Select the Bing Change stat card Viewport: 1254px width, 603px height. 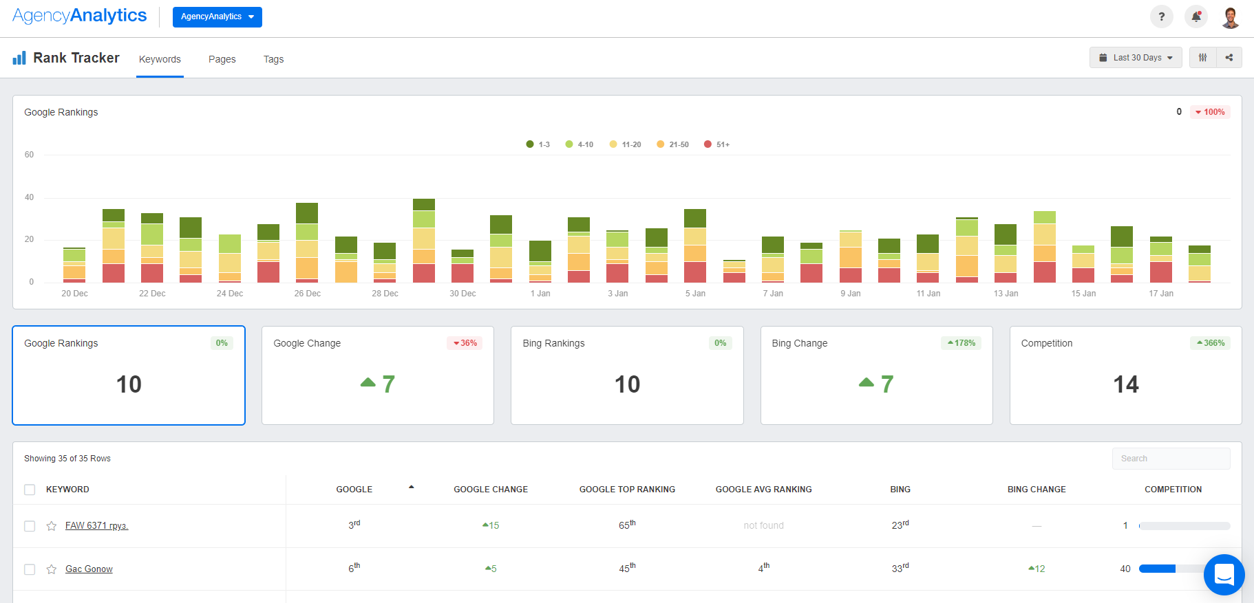point(876,375)
